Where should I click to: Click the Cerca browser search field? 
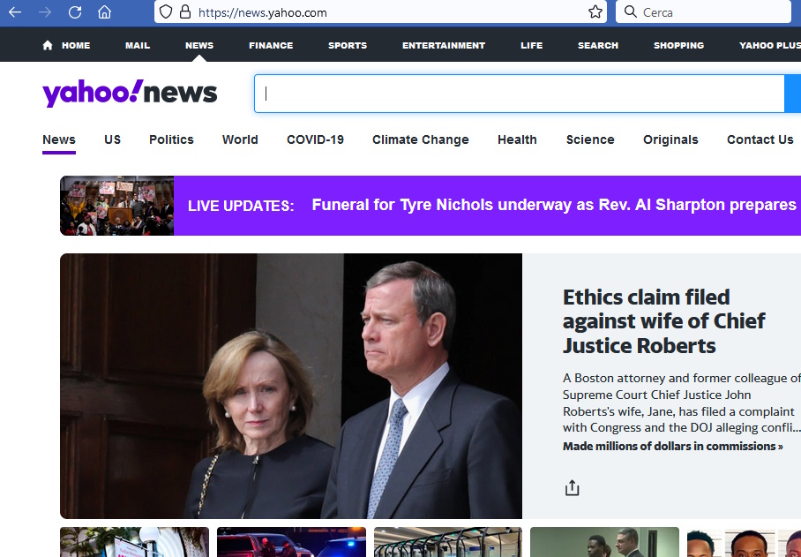pos(703,12)
